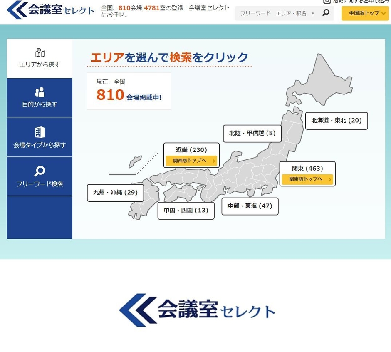Select the 北陸・甲信越 (8) region
The width and height of the screenshot is (391, 352).
click(252, 133)
